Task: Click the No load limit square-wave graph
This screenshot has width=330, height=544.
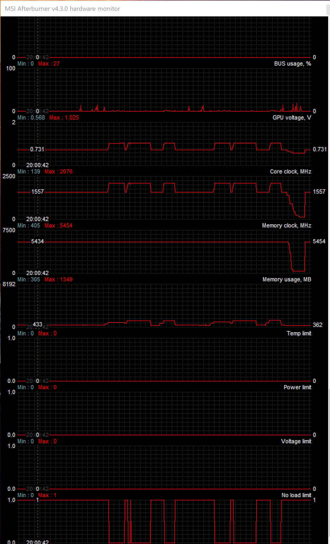Action: (164, 521)
